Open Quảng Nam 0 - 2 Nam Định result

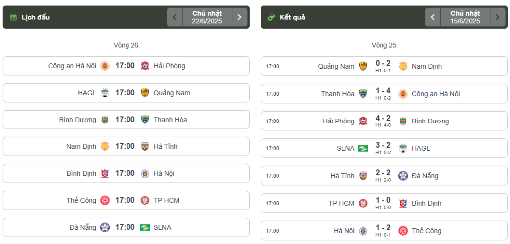pyautogui.click(x=384, y=66)
